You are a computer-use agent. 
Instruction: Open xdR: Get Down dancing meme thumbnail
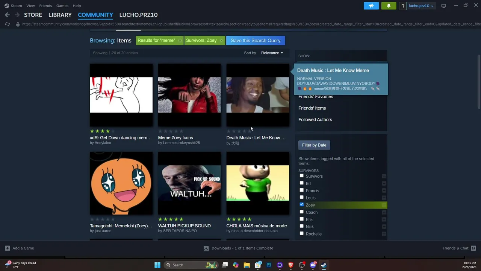coord(121,95)
